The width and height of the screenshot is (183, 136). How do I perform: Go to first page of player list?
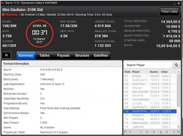click(125, 132)
